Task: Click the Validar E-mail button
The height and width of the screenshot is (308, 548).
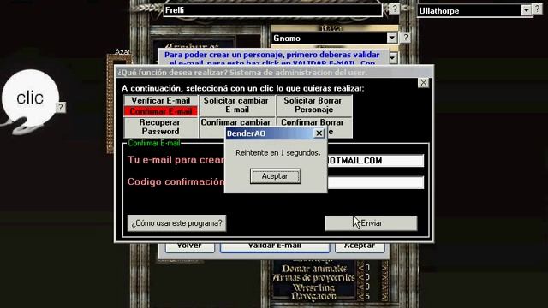Action: 275,247
